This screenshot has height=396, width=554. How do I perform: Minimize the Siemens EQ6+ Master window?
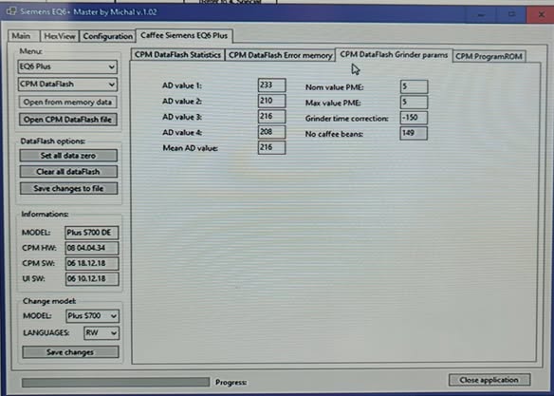(481, 14)
